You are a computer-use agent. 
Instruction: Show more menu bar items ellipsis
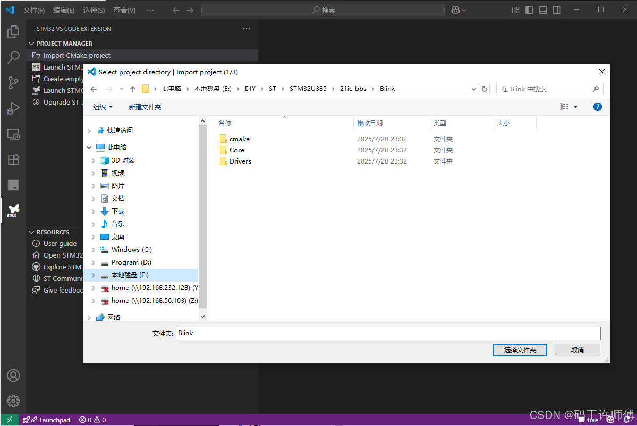(x=150, y=10)
